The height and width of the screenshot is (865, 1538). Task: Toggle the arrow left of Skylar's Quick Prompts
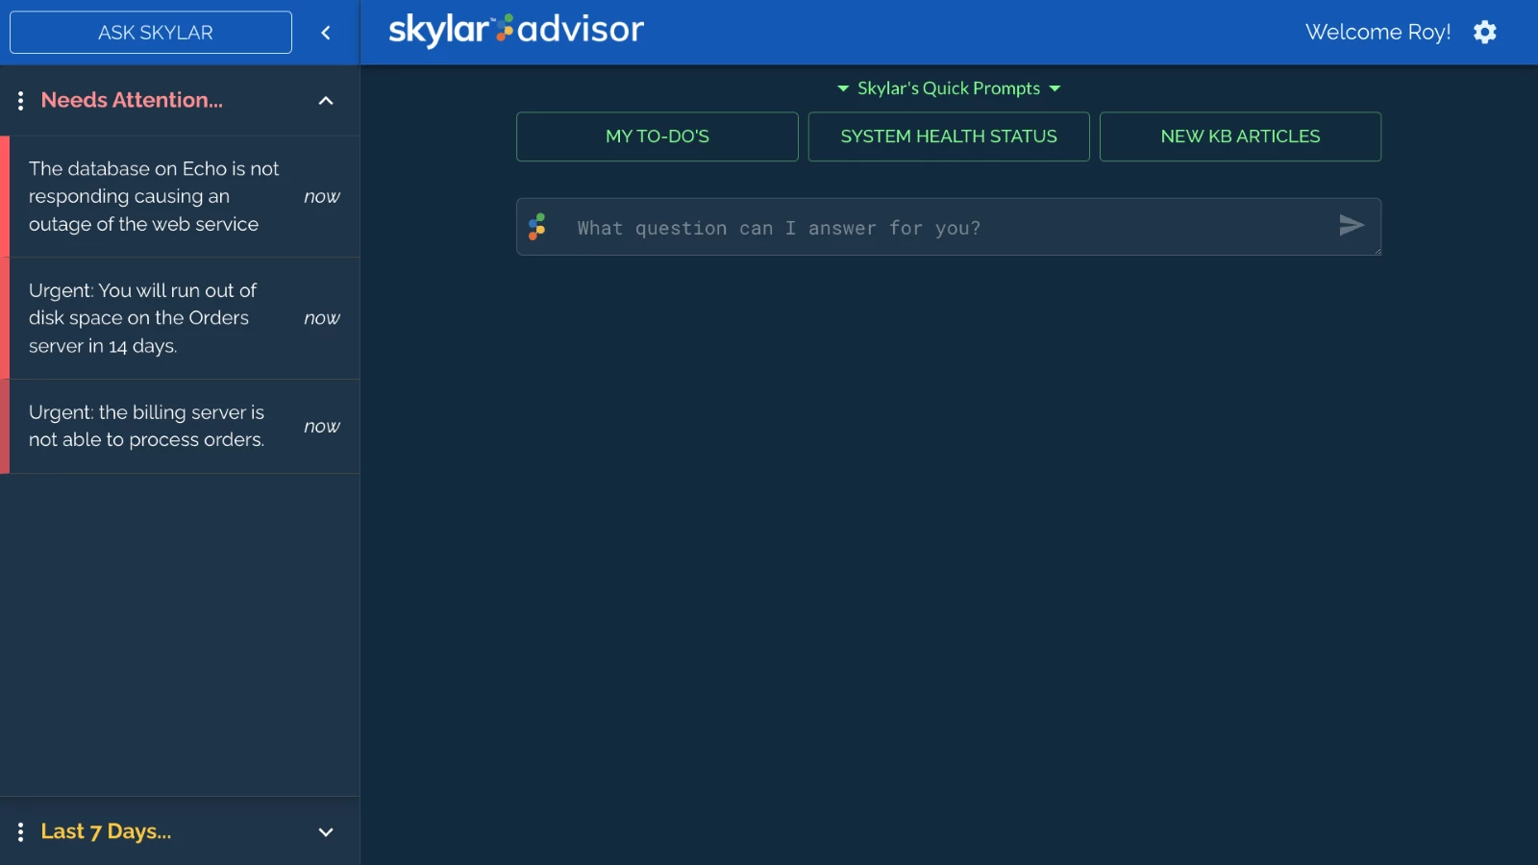843,88
